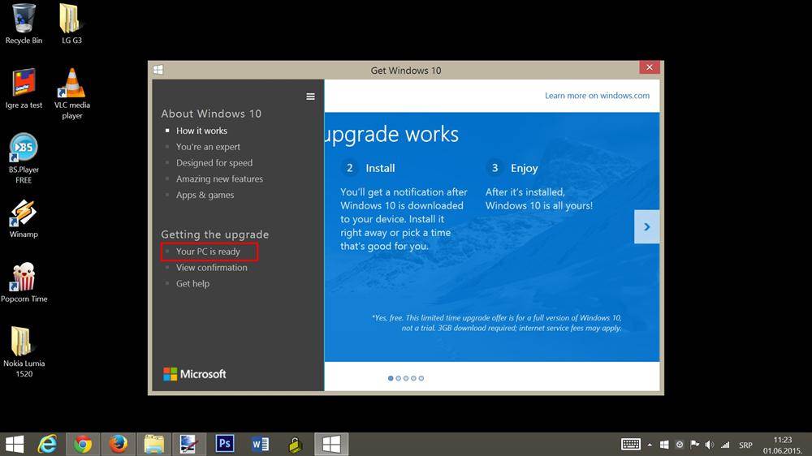
Task: Click the Get Windows 10 tray icon
Action: click(x=664, y=445)
